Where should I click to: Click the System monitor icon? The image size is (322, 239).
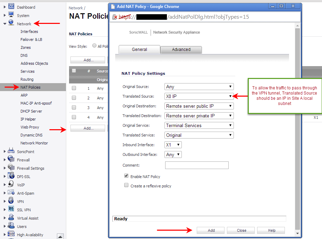coord(11,15)
